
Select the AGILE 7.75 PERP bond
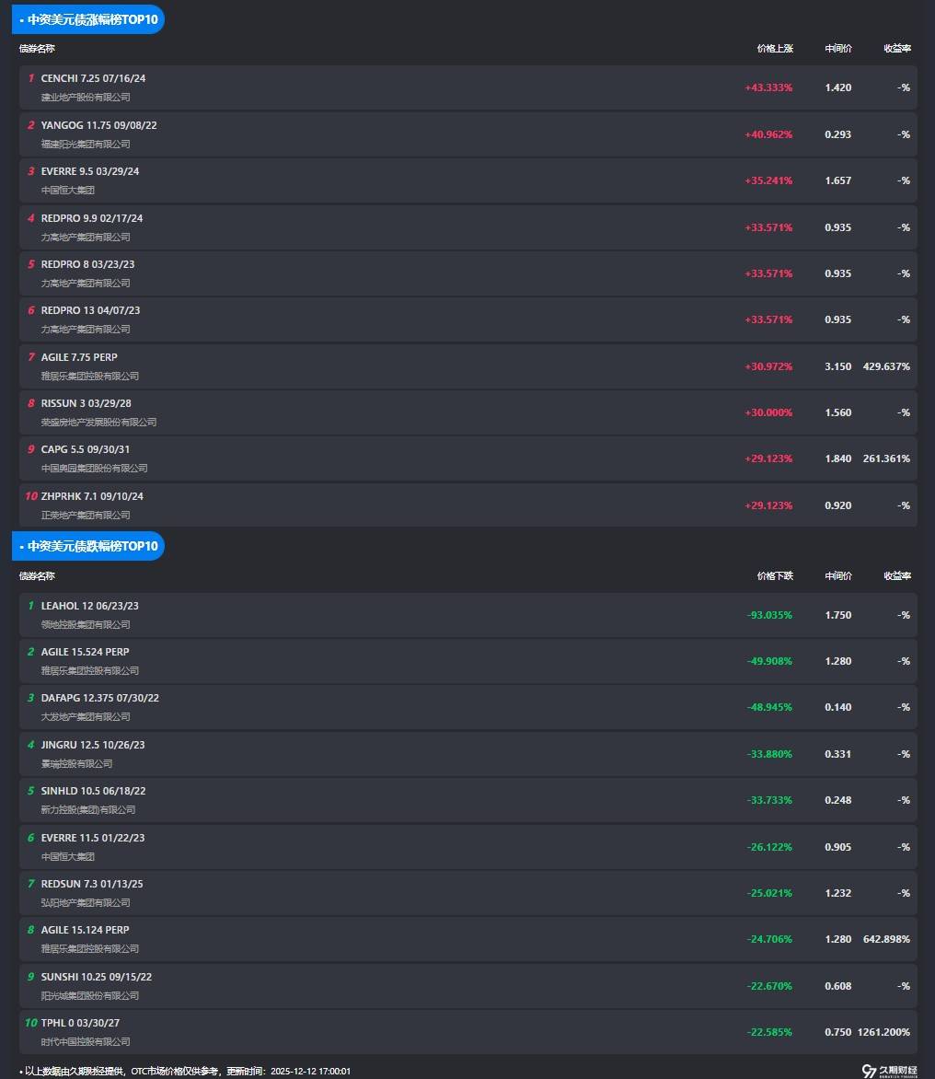[x=79, y=357]
